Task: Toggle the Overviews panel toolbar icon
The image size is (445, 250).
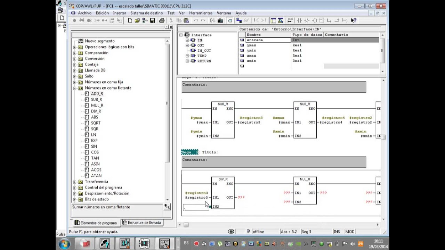Action: [x=273, y=20]
